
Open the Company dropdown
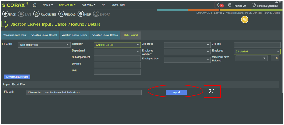(x=117, y=45)
